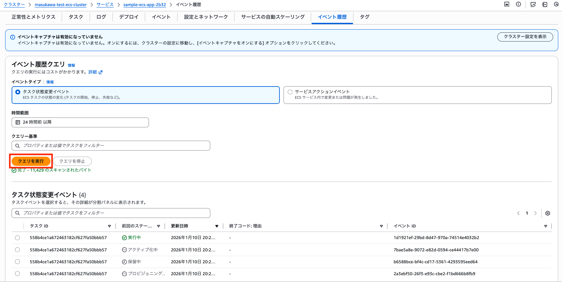Switch to サービスの自動スケーリング tab
Screen dimensions: 562x282
coord(273,17)
